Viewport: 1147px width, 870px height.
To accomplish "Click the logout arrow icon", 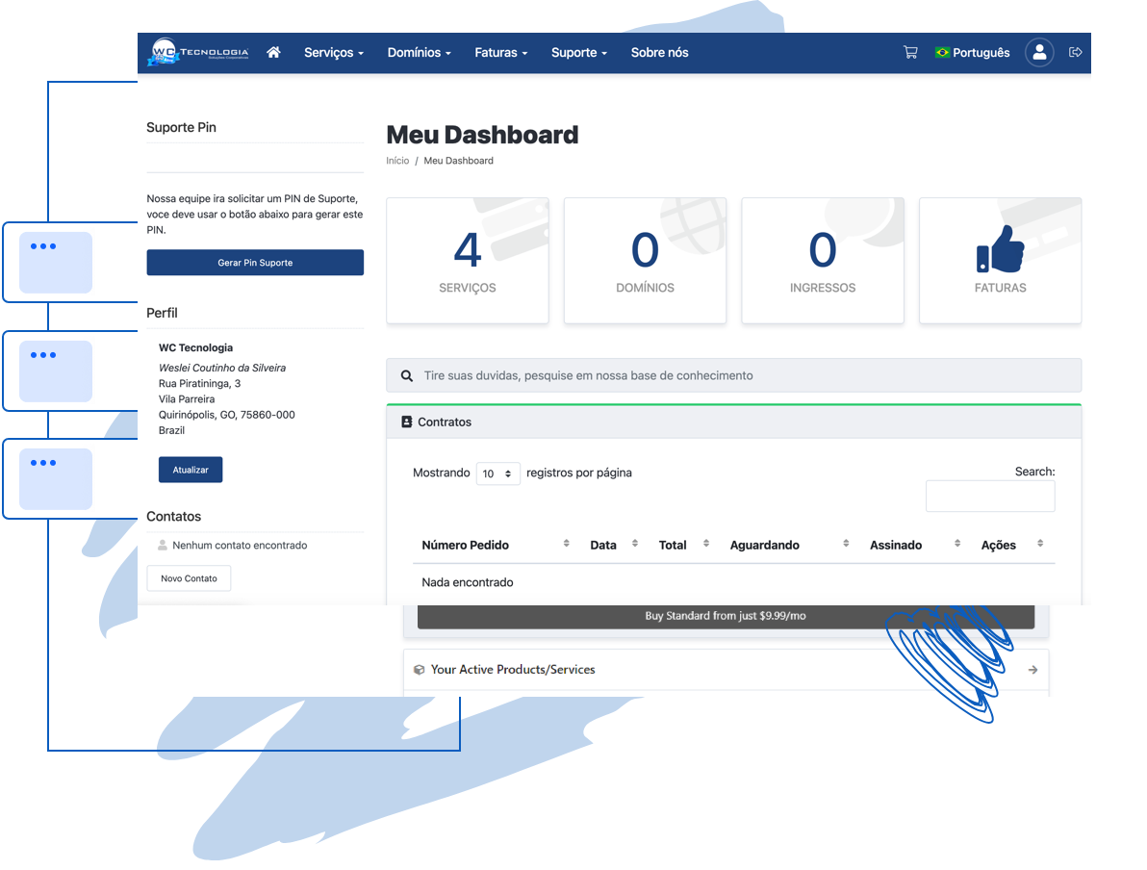I will 1076,53.
